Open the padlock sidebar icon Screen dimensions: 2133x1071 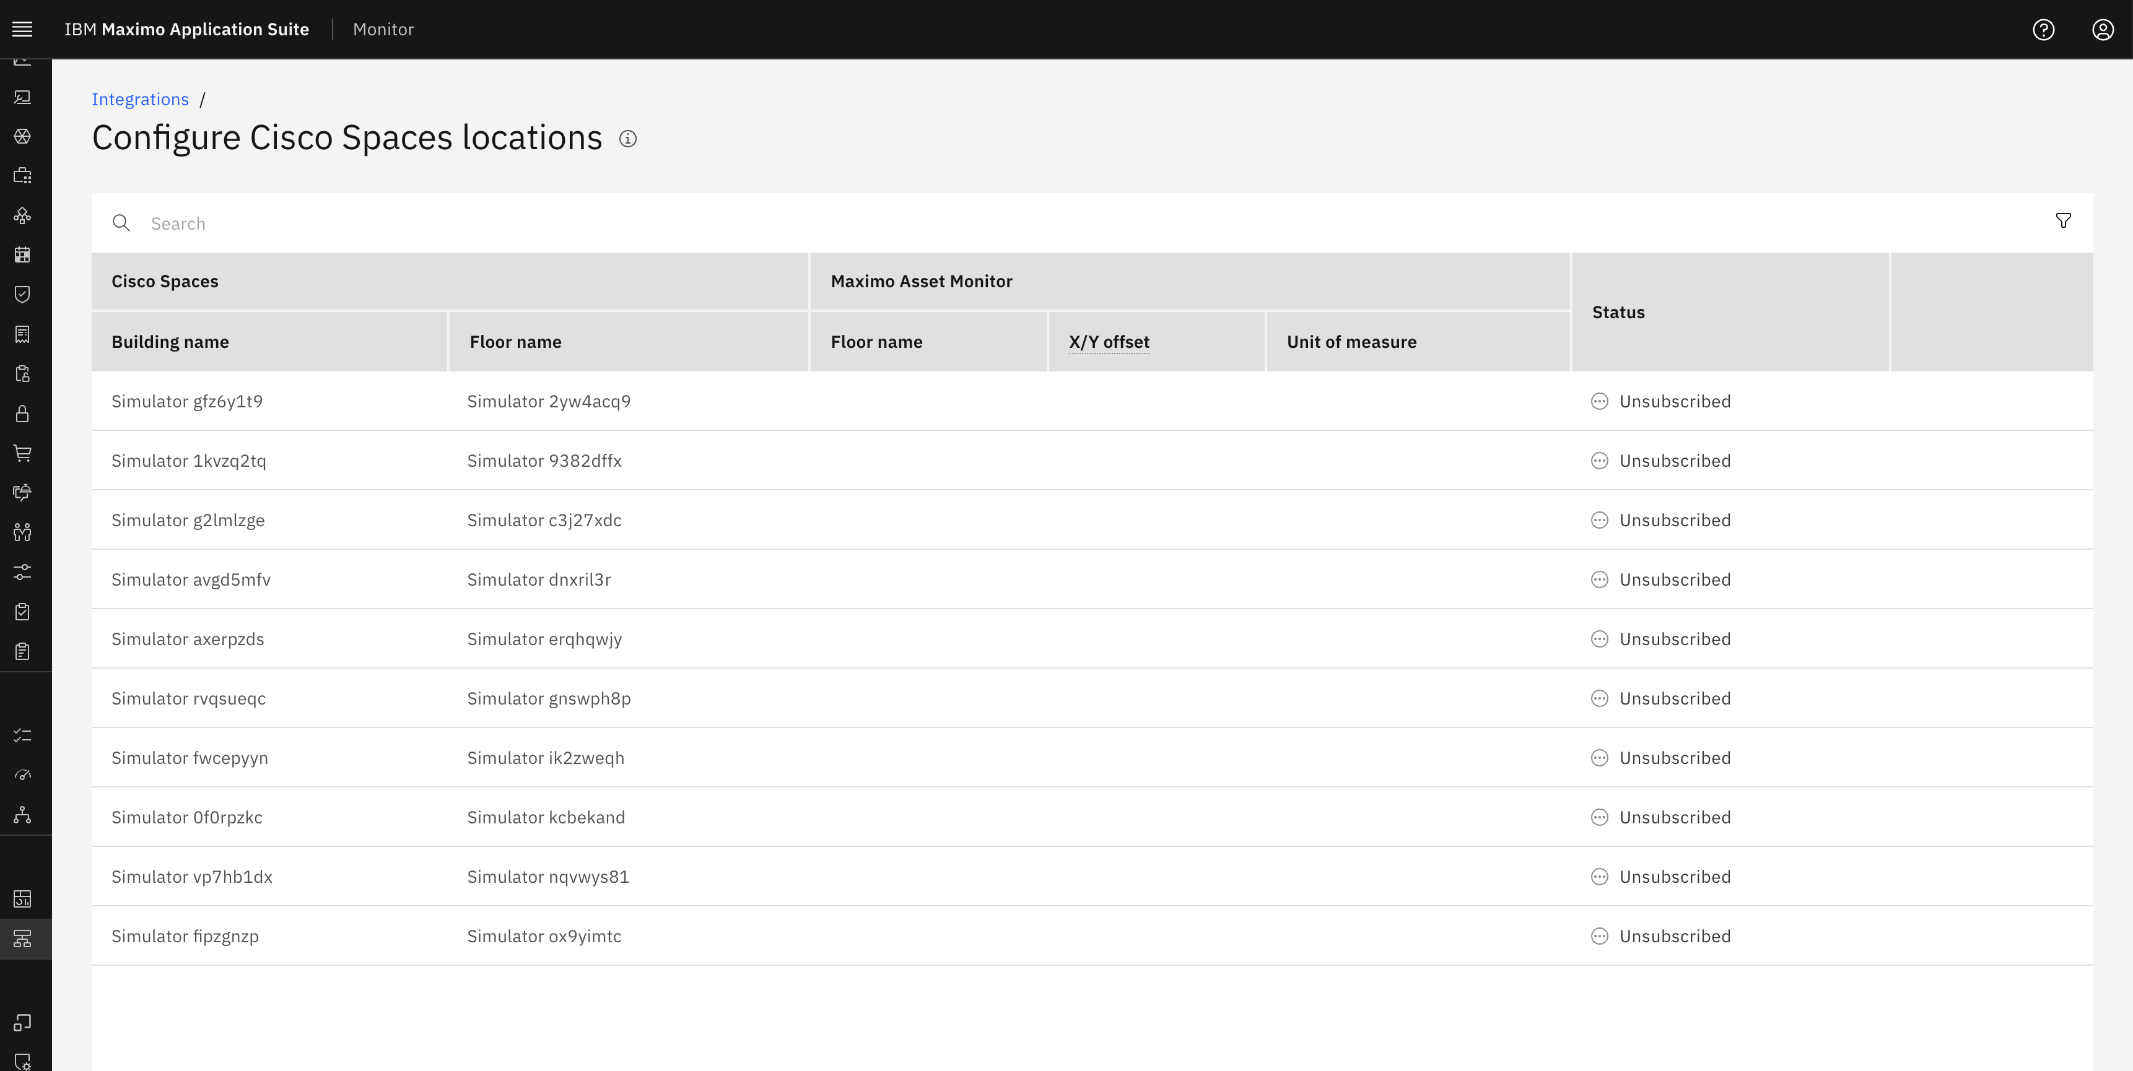(22, 413)
